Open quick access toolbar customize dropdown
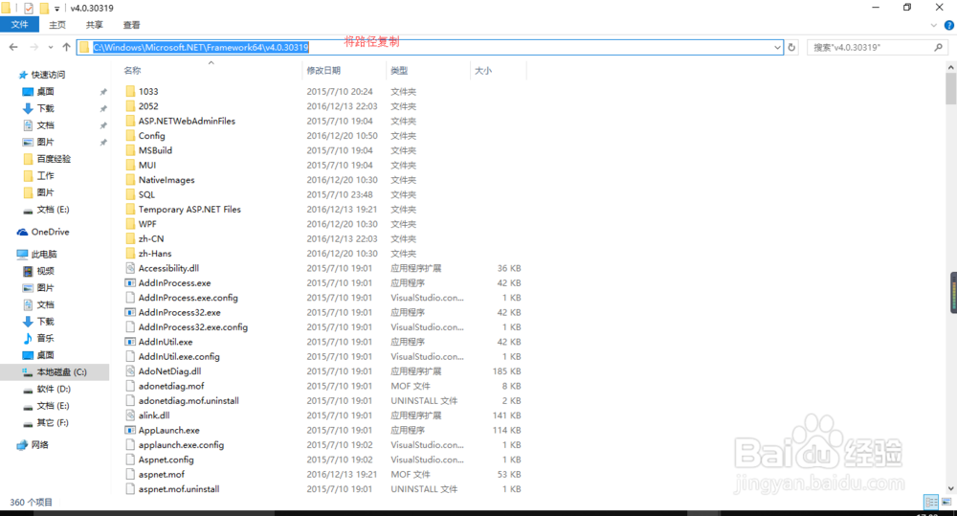Image resolution: width=957 pixels, height=516 pixels. pyautogui.click(x=56, y=9)
